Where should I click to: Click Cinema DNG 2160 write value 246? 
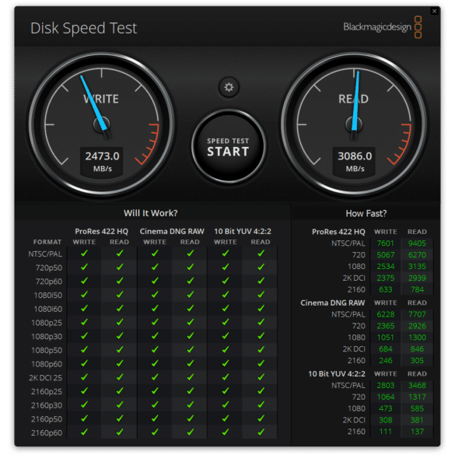coord(385,361)
